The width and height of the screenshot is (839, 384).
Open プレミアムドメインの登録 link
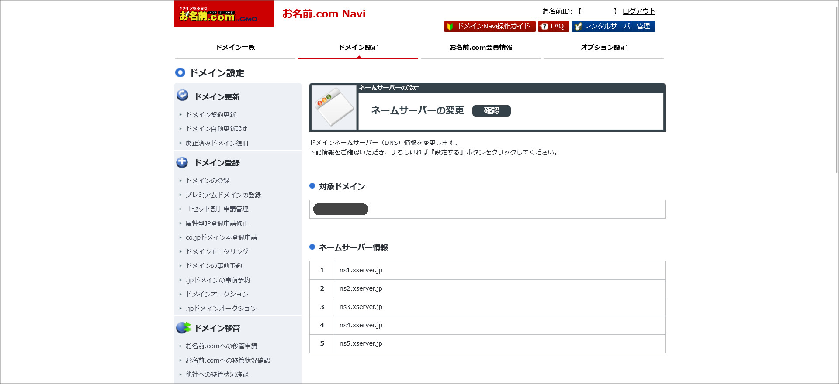(x=223, y=195)
